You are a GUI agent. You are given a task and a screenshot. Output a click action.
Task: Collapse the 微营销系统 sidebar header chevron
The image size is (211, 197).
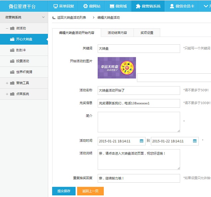pyautogui.click(x=43, y=17)
